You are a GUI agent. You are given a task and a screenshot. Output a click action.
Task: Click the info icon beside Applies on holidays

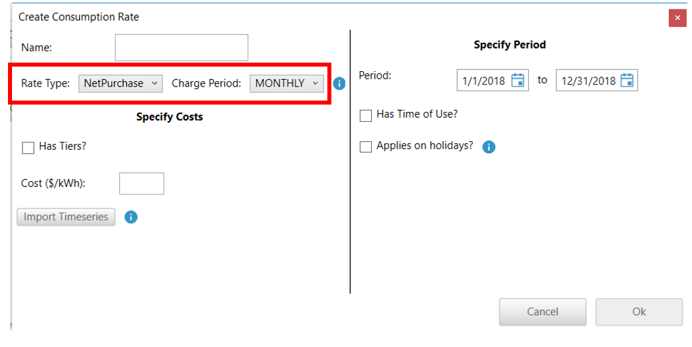[488, 147]
